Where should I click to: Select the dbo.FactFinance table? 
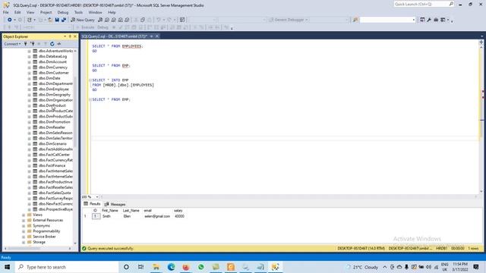pyautogui.click(x=52, y=165)
